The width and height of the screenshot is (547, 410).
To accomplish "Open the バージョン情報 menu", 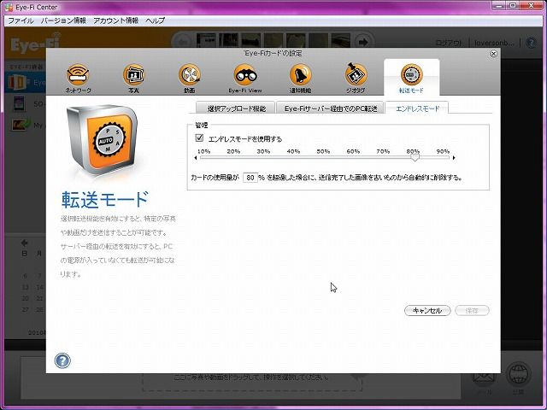I will pos(63,20).
